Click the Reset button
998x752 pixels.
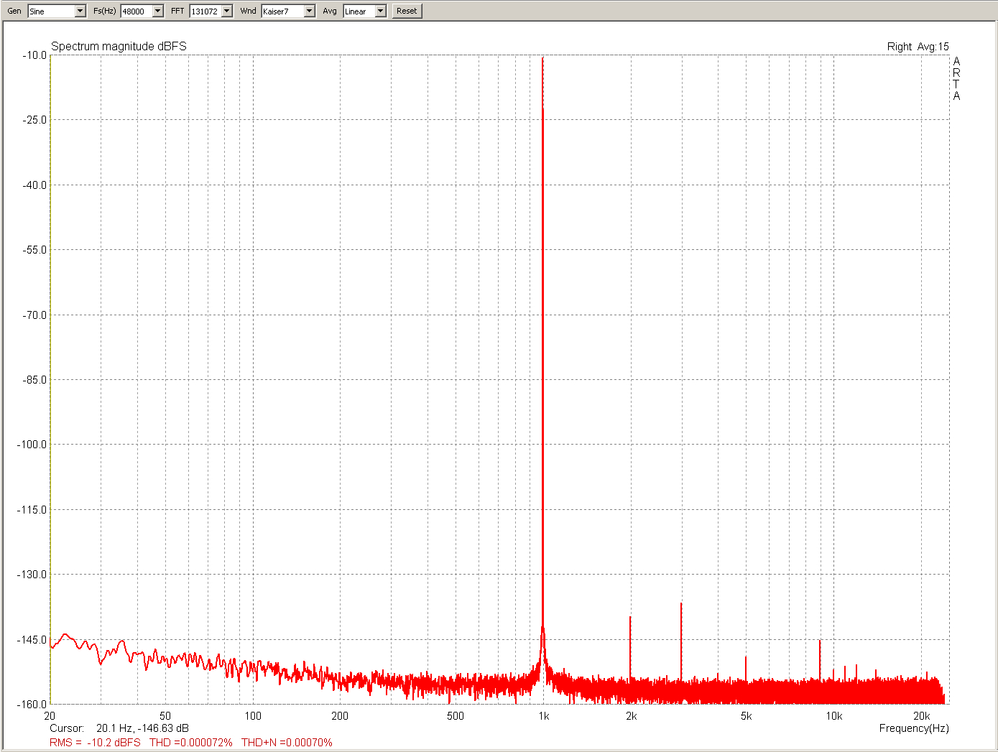point(407,11)
